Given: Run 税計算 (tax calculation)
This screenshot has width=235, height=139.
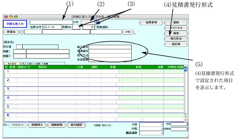Looking at the screenshot, I should [x=176, y=44].
